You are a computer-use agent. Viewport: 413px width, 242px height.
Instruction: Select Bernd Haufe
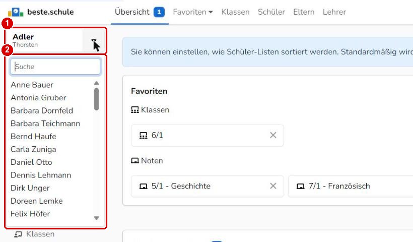click(33, 137)
